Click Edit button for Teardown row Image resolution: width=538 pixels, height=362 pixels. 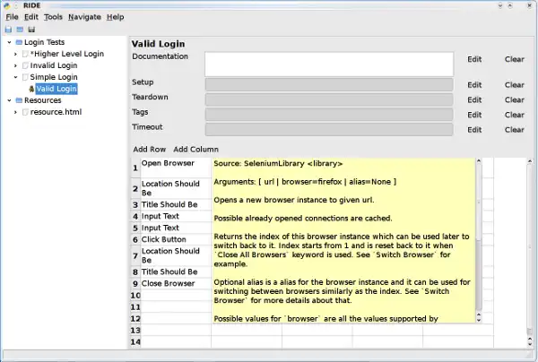pos(474,100)
